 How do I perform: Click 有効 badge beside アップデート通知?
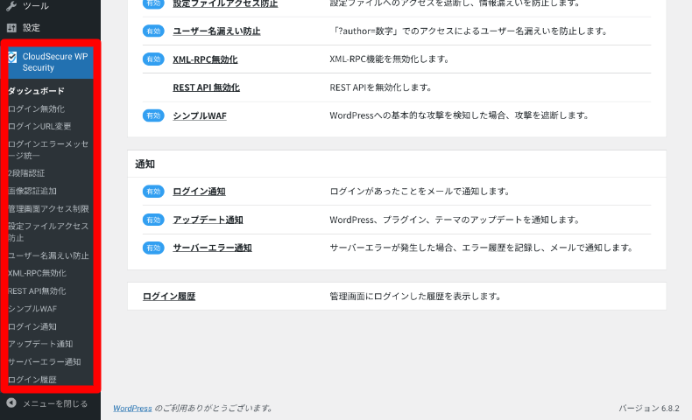pyautogui.click(x=153, y=220)
